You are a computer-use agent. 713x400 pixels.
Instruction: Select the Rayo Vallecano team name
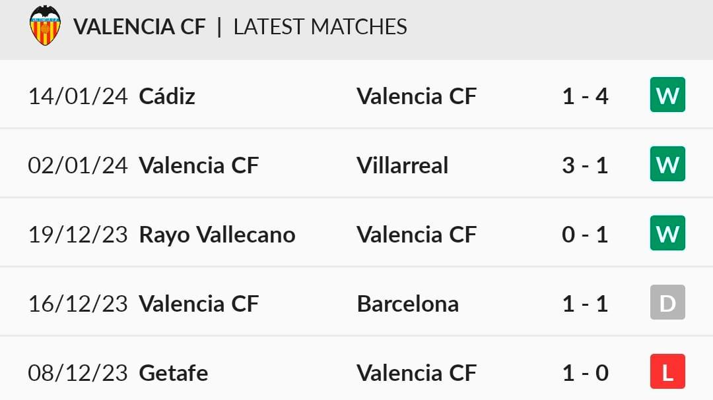pyautogui.click(x=217, y=235)
